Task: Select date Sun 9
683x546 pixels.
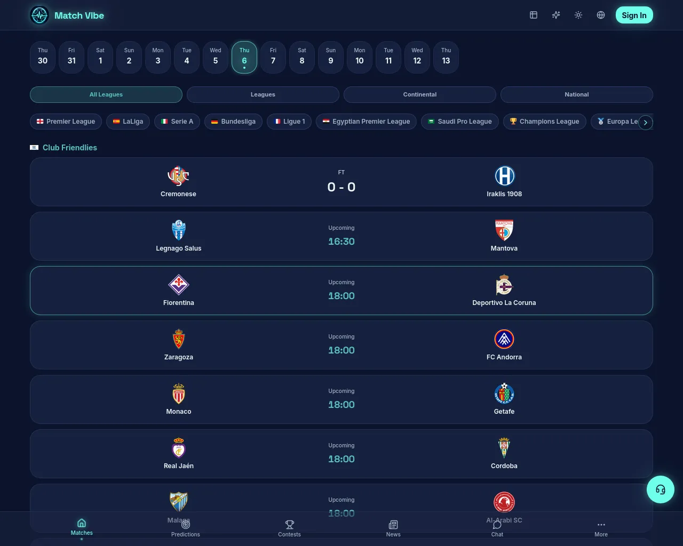Action: pyautogui.click(x=331, y=57)
